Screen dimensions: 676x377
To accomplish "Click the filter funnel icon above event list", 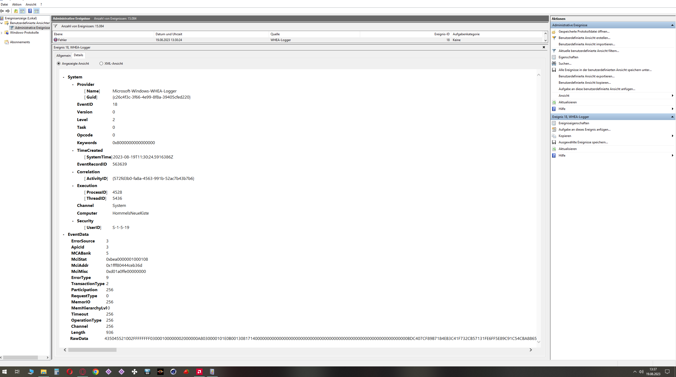I will coord(56,26).
